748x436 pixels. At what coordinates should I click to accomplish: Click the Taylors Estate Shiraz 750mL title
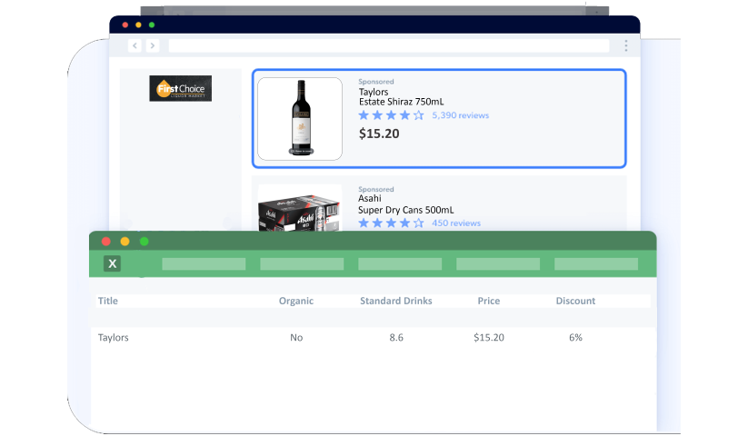point(401,96)
